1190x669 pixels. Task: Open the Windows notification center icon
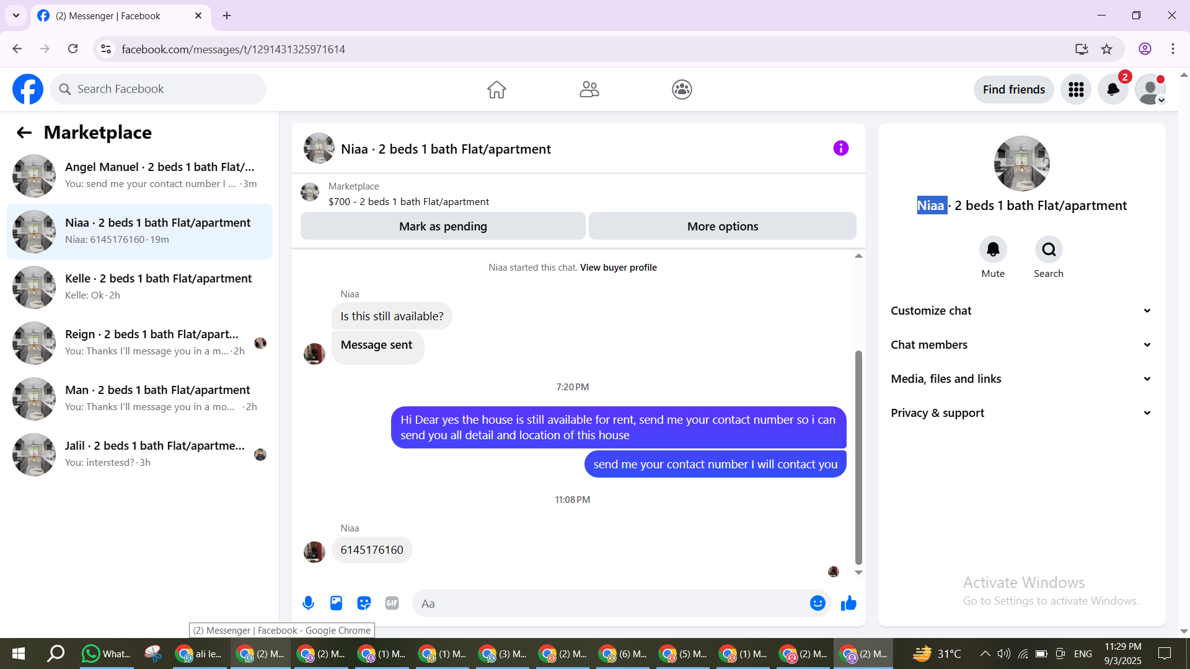coord(1165,654)
